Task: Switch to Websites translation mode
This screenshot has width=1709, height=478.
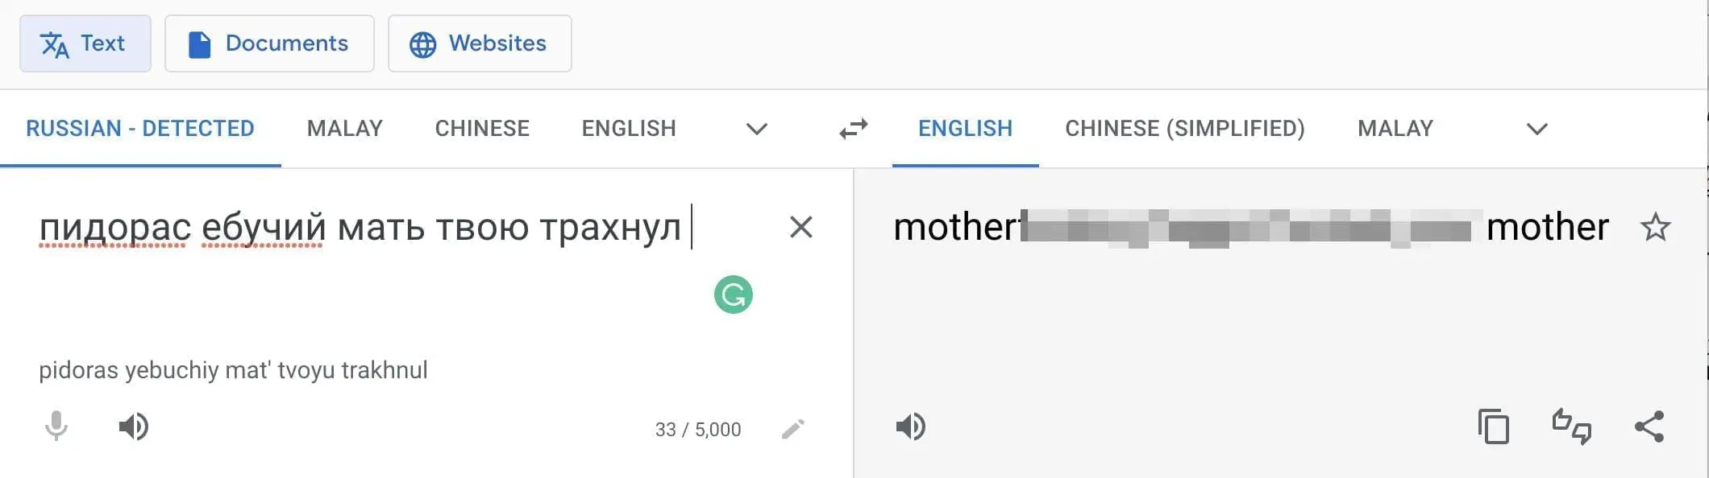Action: point(480,43)
